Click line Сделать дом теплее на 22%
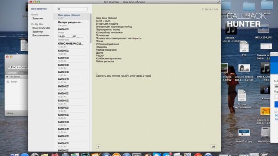Image resolution: width=278 pixels, height=156 pixels. click(123, 76)
